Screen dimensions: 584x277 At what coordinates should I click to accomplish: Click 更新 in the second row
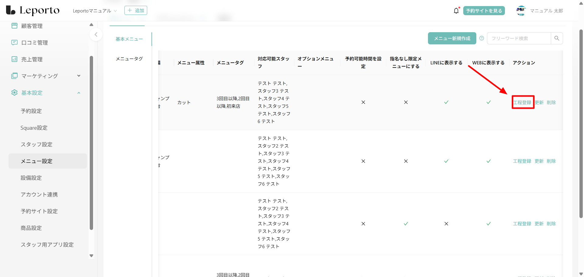click(x=539, y=161)
